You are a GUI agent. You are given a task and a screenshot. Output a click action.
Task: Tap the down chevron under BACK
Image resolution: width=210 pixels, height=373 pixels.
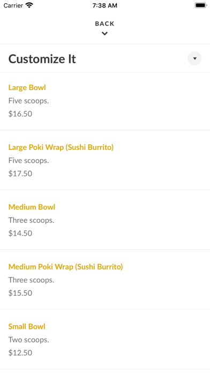click(104, 34)
